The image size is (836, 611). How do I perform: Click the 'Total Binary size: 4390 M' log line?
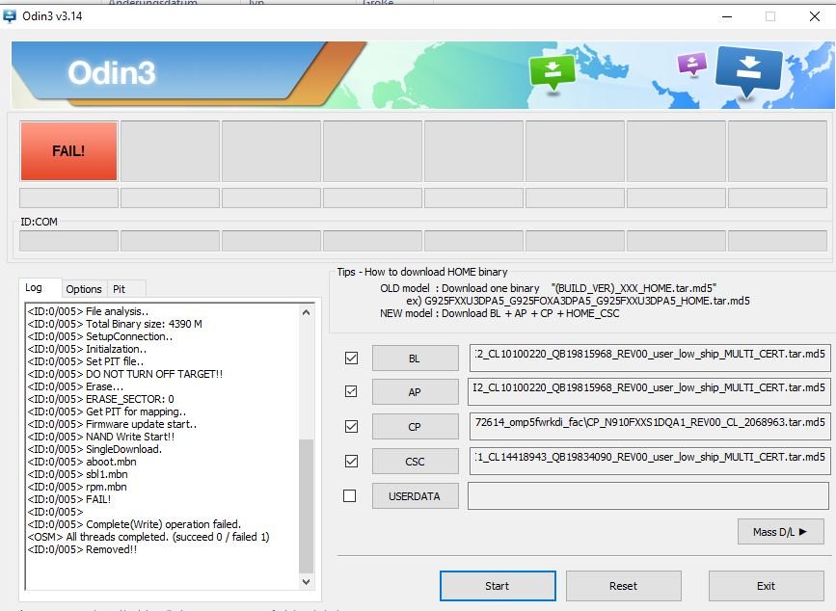(x=115, y=324)
